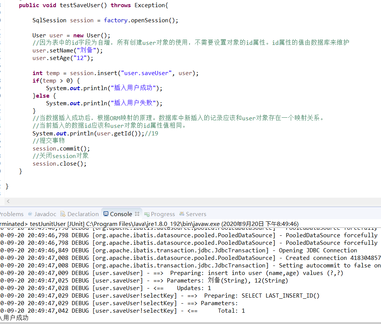Click the session.commit() line

(x=61, y=148)
